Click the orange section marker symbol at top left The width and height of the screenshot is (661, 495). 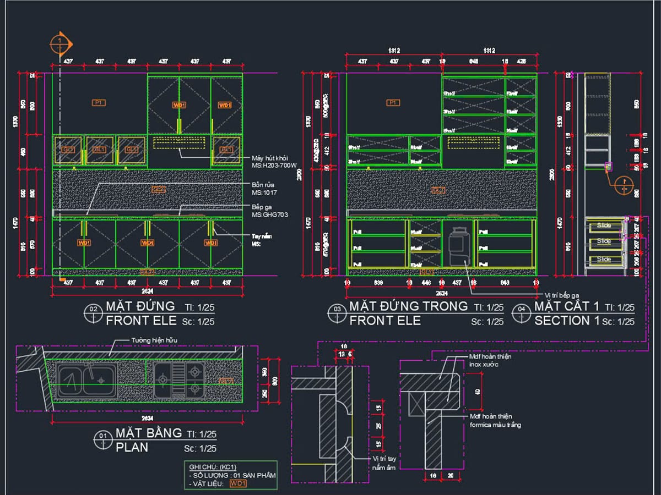pos(58,43)
